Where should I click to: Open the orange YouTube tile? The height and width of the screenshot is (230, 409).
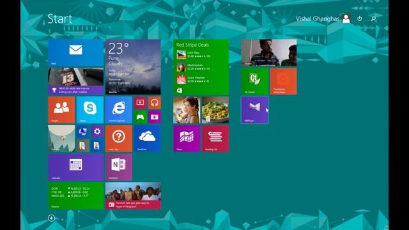click(x=283, y=81)
